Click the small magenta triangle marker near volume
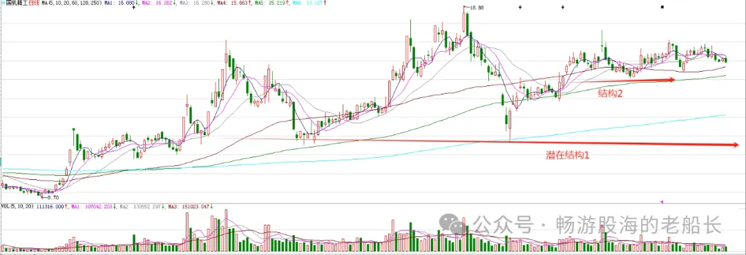Image resolution: width=746 pixels, height=255 pixels. click(x=662, y=202)
